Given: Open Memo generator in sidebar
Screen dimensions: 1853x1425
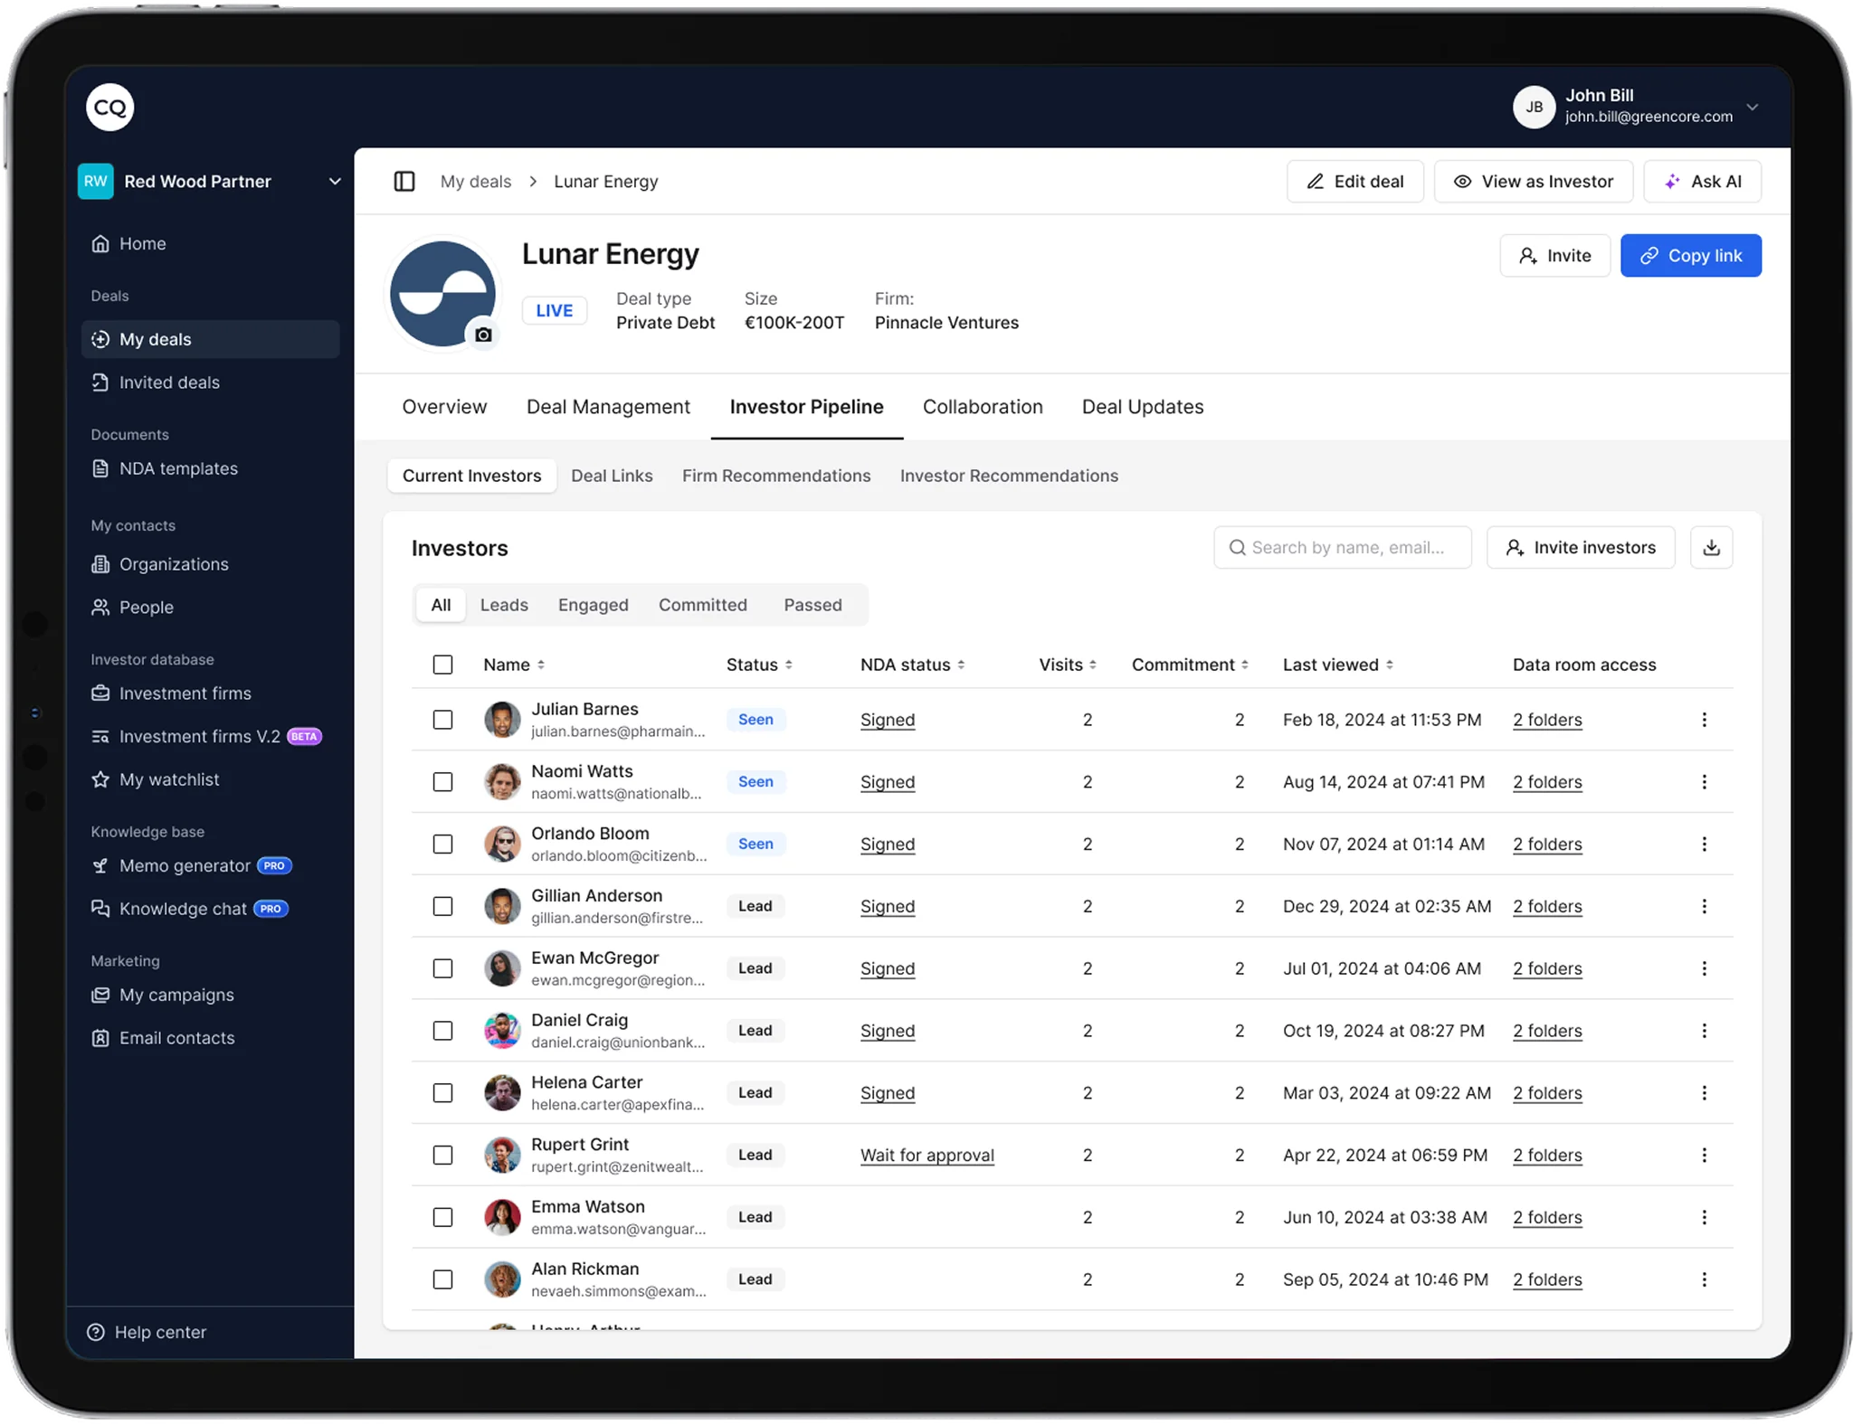Looking at the screenshot, I should point(185,865).
